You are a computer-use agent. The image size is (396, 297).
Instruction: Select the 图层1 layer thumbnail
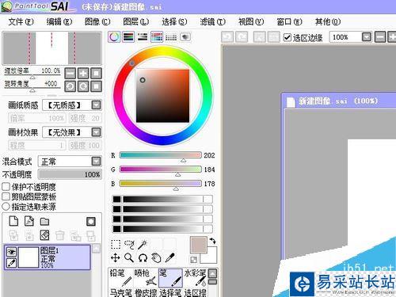(x=29, y=257)
